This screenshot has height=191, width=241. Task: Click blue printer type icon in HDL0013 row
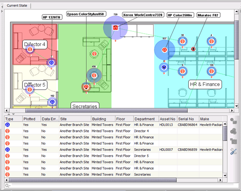click(x=7, y=125)
